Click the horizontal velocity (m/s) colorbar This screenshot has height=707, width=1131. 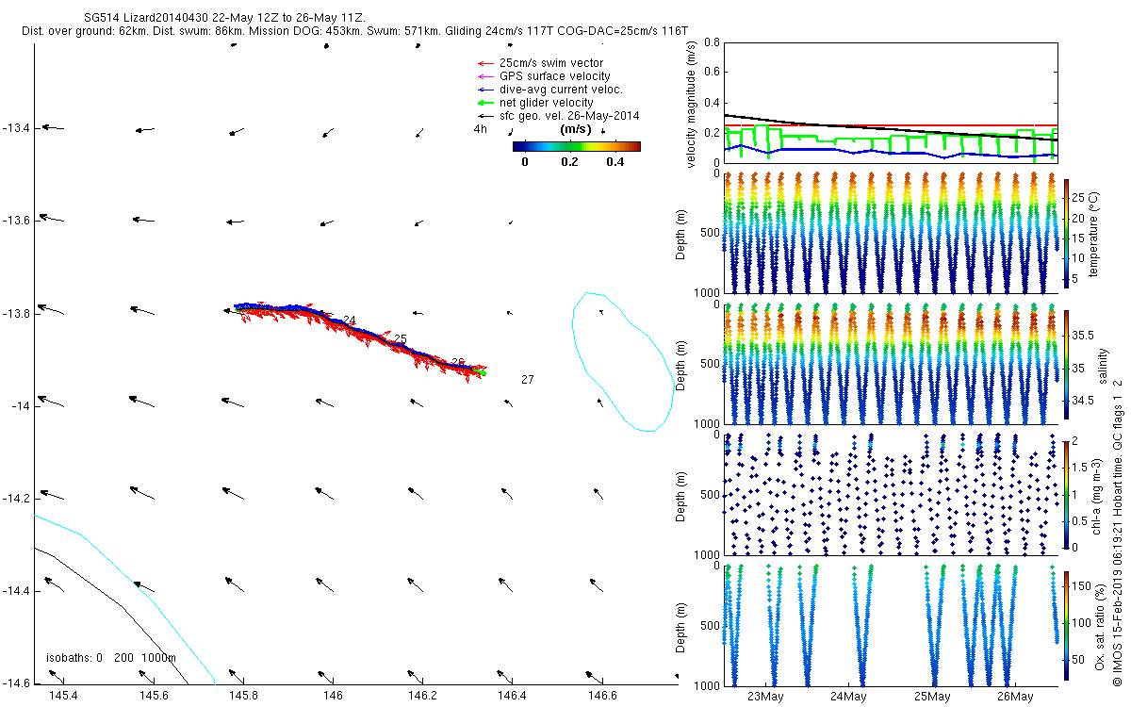(x=576, y=146)
